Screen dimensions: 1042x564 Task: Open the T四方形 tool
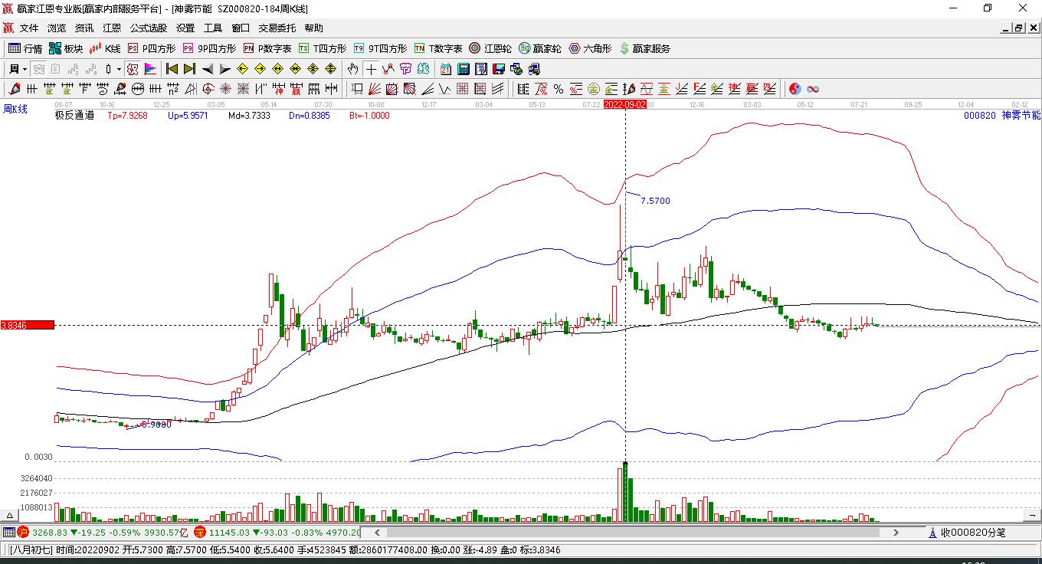(323, 48)
